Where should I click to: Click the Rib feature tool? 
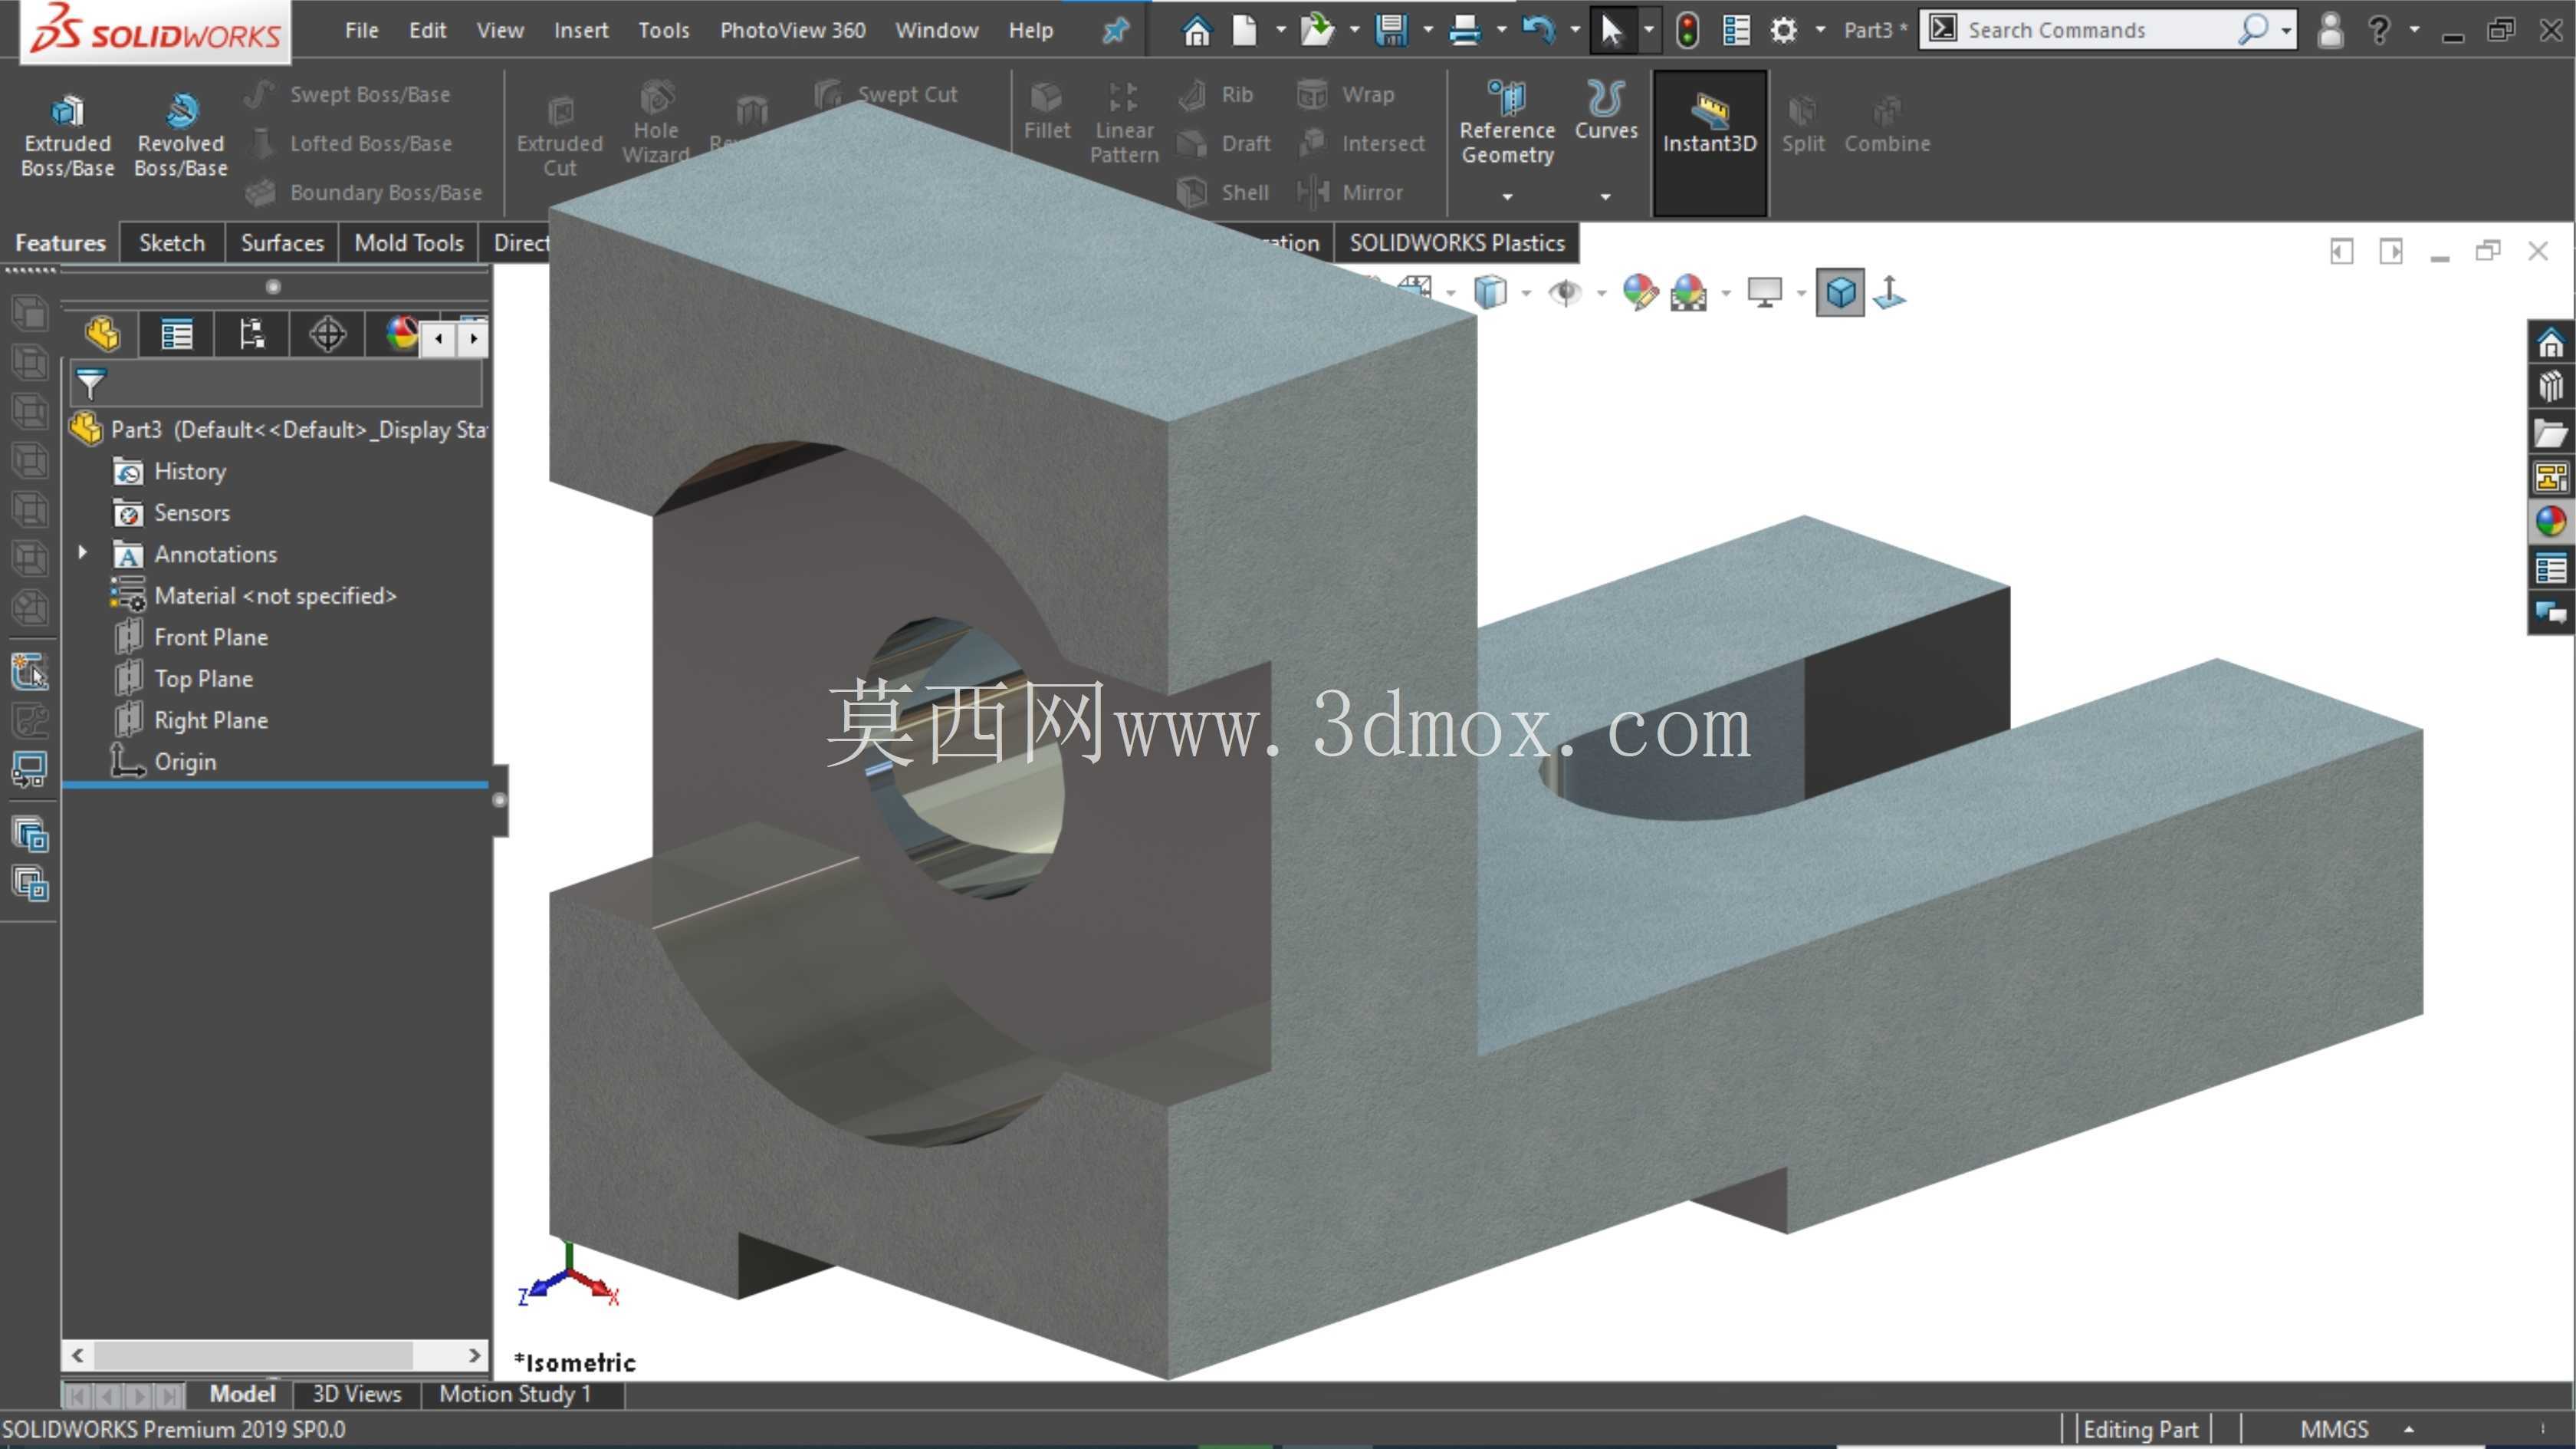pyautogui.click(x=1216, y=94)
